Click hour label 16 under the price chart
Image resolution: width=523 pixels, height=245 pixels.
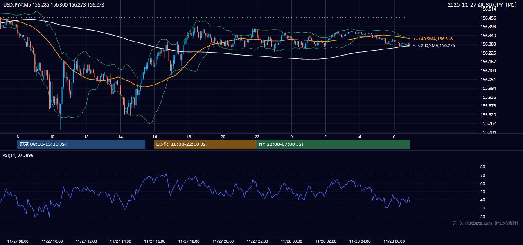(154, 136)
